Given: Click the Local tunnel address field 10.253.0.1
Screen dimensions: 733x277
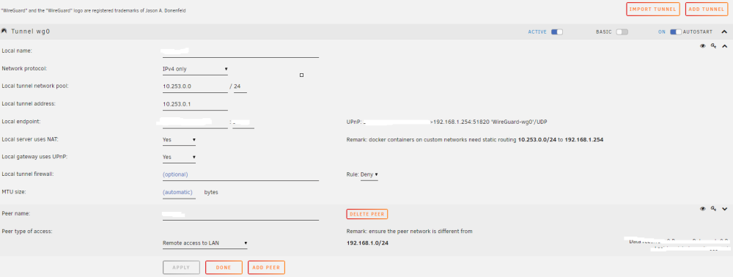Looking at the screenshot, I should [x=195, y=104].
